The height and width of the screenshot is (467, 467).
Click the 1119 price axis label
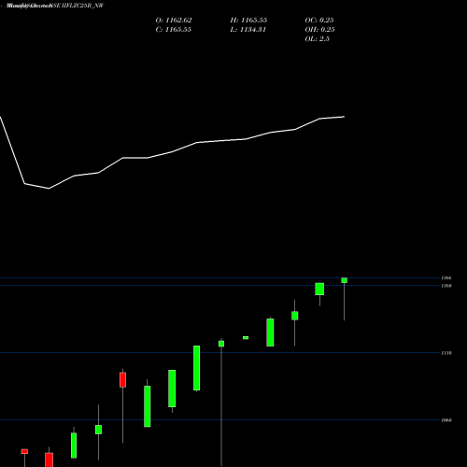click(446, 353)
